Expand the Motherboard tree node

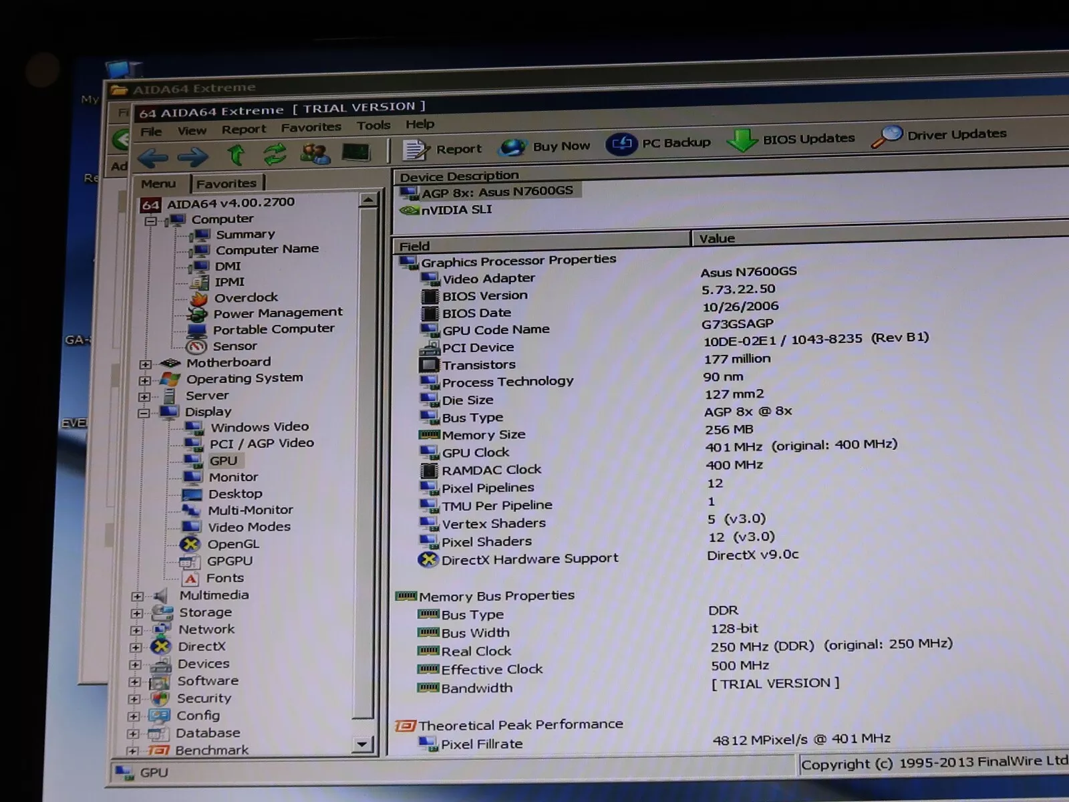click(145, 365)
